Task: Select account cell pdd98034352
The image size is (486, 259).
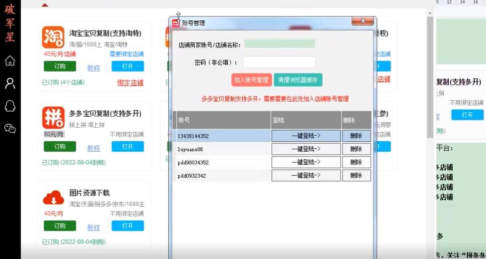Action: click(223, 162)
